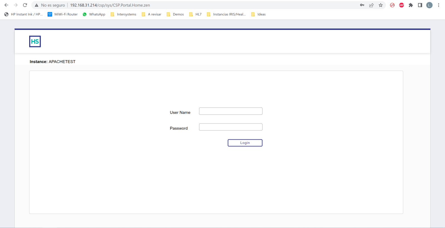445x228 pixels.
Task: Click into the User Name field
Action: click(231, 111)
